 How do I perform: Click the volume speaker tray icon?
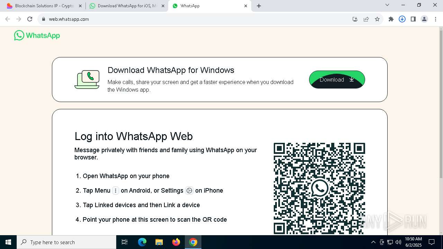coord(398,242)
